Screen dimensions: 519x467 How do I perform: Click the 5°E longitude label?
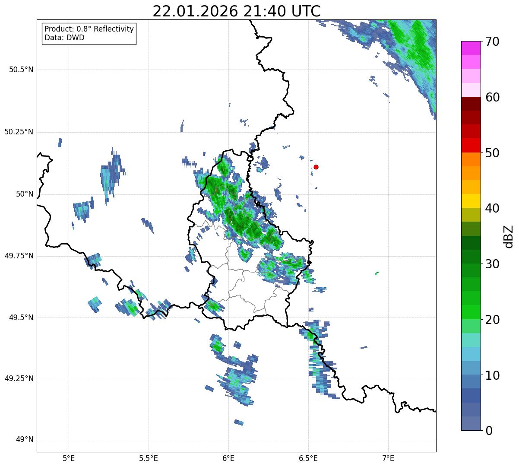click(69, 458)
